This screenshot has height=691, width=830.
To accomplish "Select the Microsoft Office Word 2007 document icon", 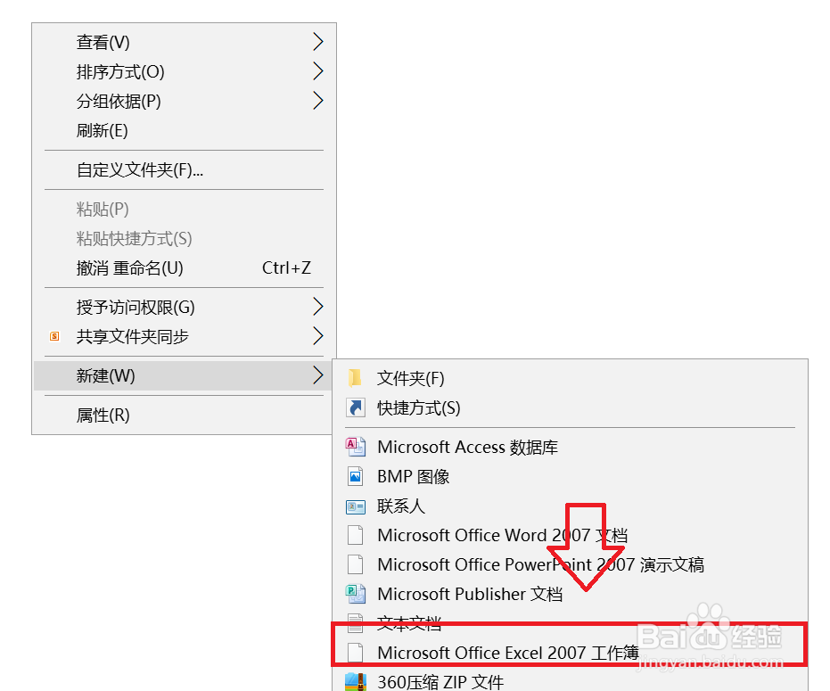I will pos(355,535).
